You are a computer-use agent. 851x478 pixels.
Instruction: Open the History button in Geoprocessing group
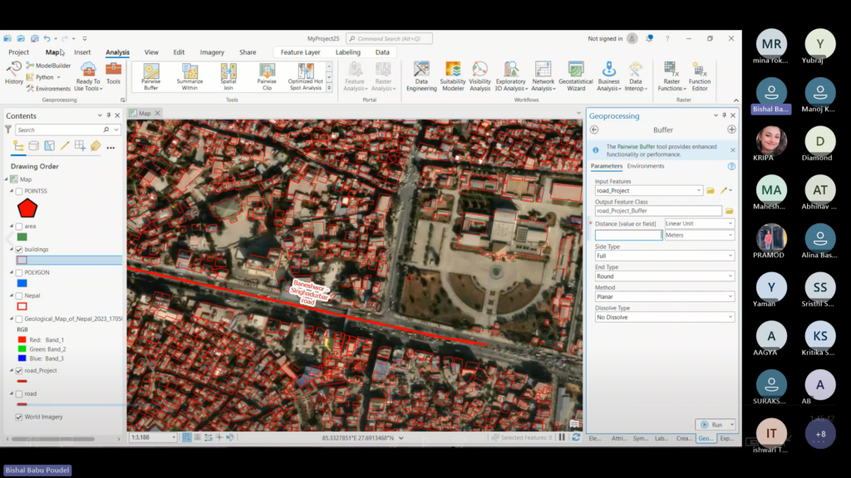[14, 74]
